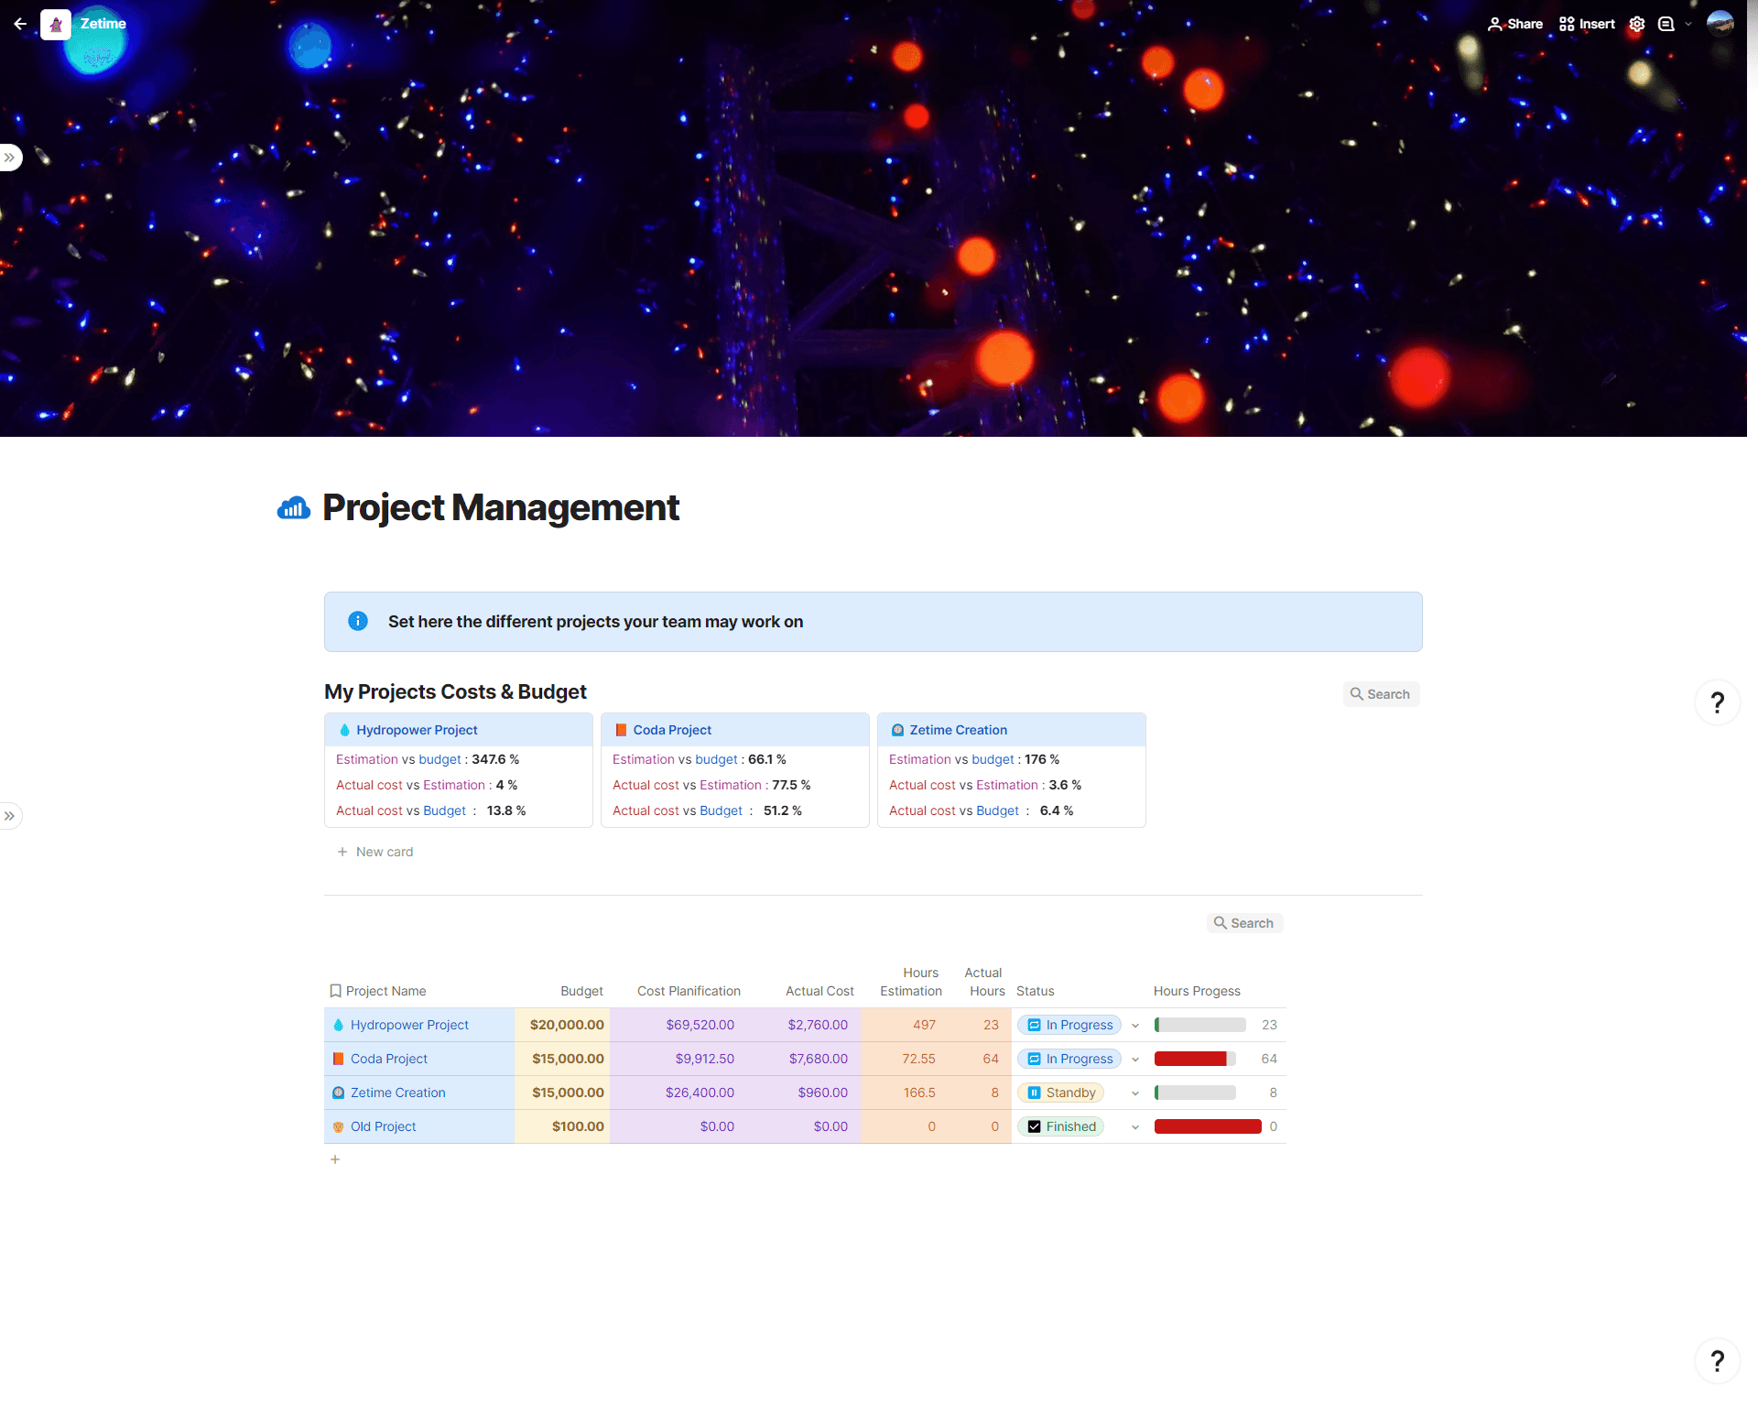Click the Coda Project orange icon in table

338,1059
